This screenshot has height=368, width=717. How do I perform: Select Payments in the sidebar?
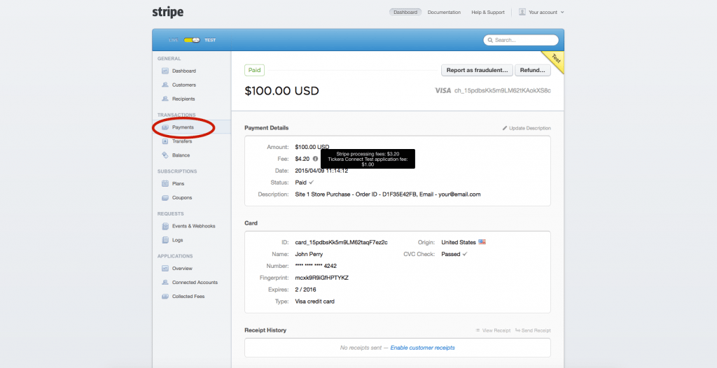pos(183,127)
